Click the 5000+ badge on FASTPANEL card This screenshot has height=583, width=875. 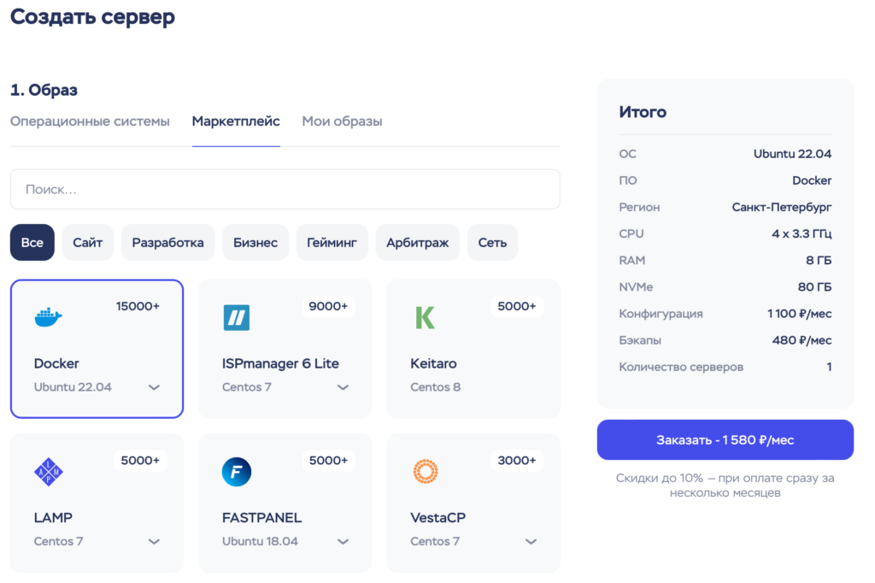(328, 460)
